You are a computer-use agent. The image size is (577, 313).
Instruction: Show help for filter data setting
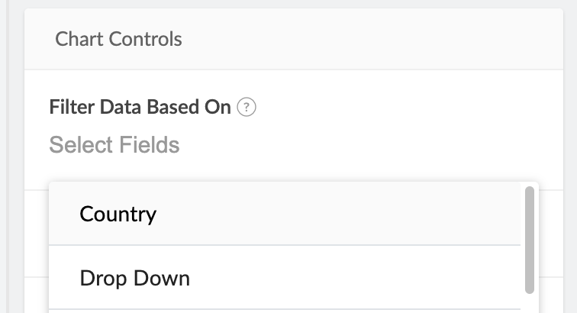tap(247, 108)
